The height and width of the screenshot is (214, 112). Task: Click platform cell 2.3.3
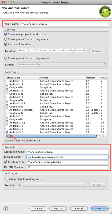tap(89, 123)
